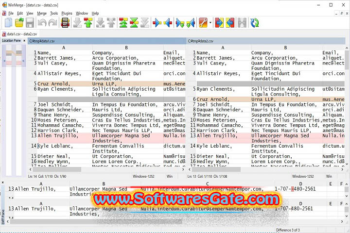Viewport: 350px width, 233px height.
Task: Refresh the comparison with the circular arrows
Action: pyautogui.click(x=254, y=23)
